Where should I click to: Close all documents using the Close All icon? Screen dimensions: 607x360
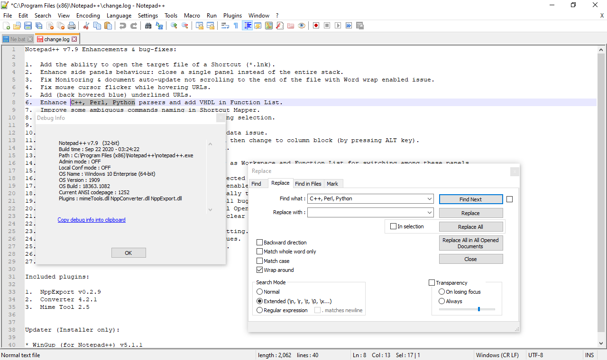[x=61, y=26]
